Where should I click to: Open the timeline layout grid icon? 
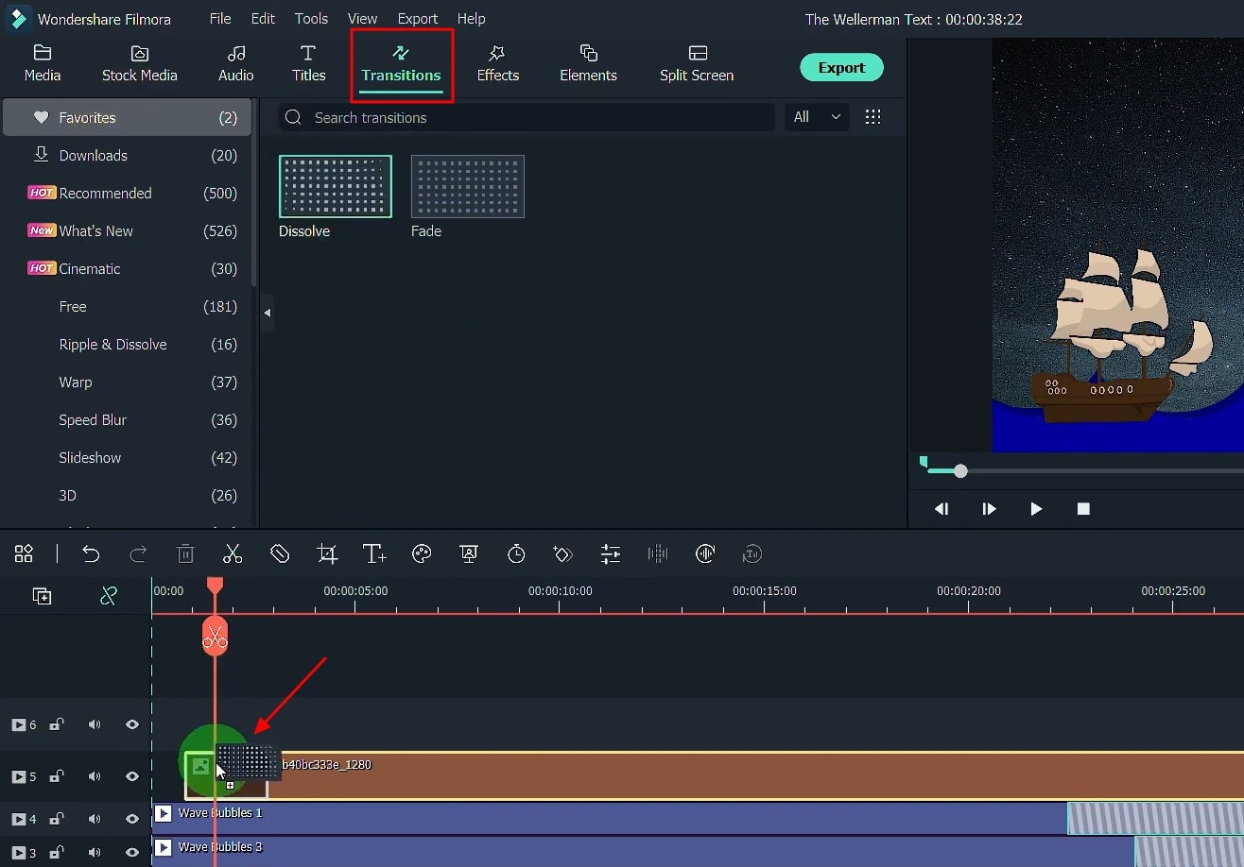click(x=24, y=553)
